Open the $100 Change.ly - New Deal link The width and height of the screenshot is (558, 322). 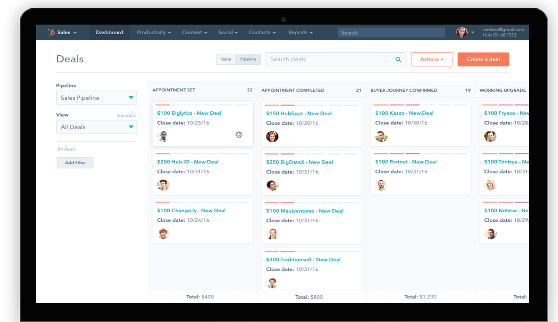(x=191, y=211)
